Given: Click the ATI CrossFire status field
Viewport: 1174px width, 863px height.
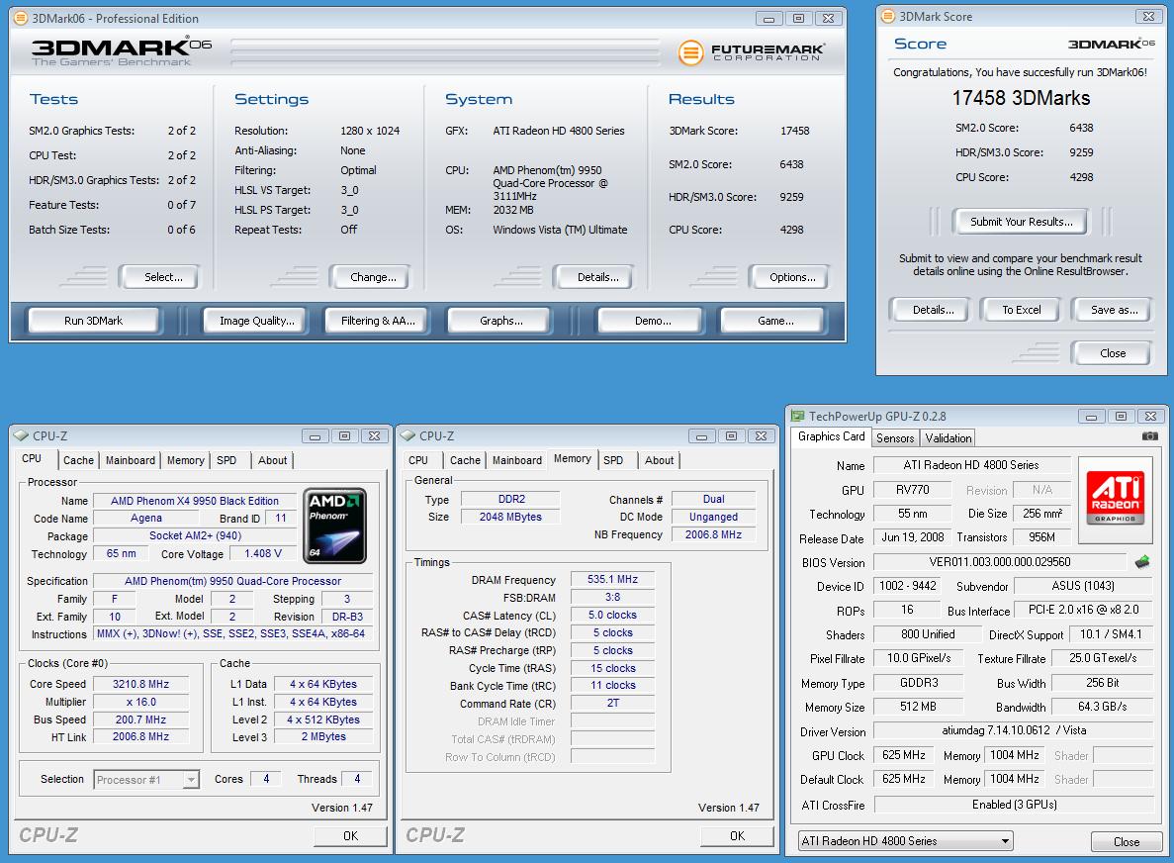Looking at the screenshot, I should [x=1014, y=805].
